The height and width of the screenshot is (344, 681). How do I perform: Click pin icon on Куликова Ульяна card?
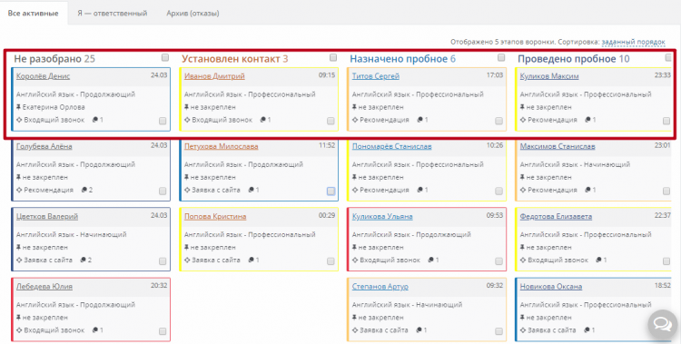pyautogui.click(x=355, y=247)
